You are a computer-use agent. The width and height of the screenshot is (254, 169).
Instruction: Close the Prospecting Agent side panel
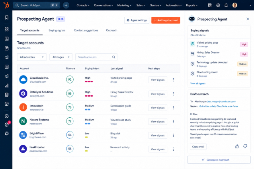point(248,19)
